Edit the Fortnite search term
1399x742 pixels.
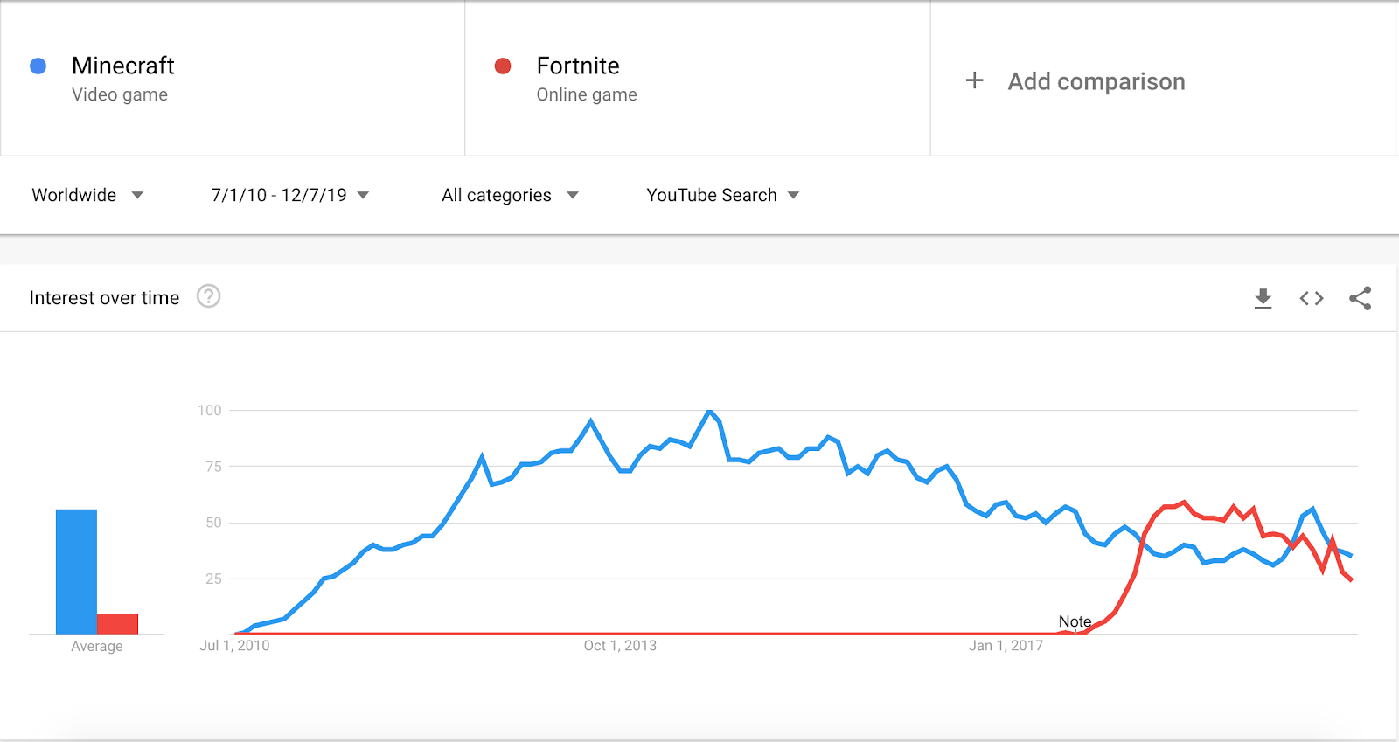578,66
